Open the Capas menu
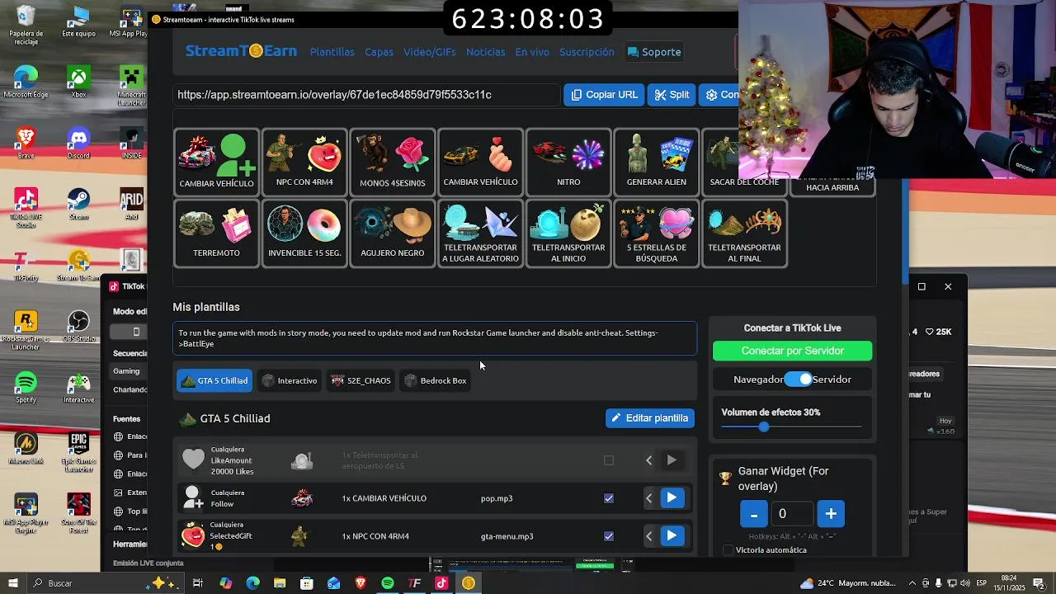The image size is (1056, 594). point(379,52)
